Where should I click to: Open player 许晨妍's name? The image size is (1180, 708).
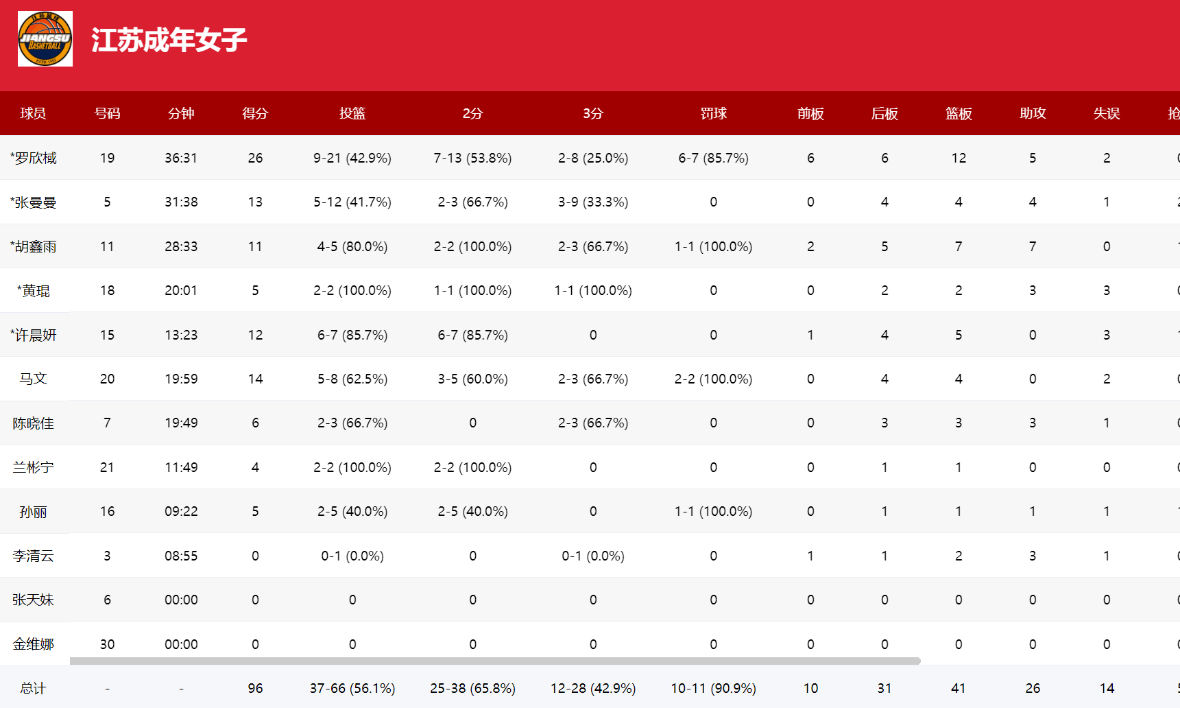34,335
